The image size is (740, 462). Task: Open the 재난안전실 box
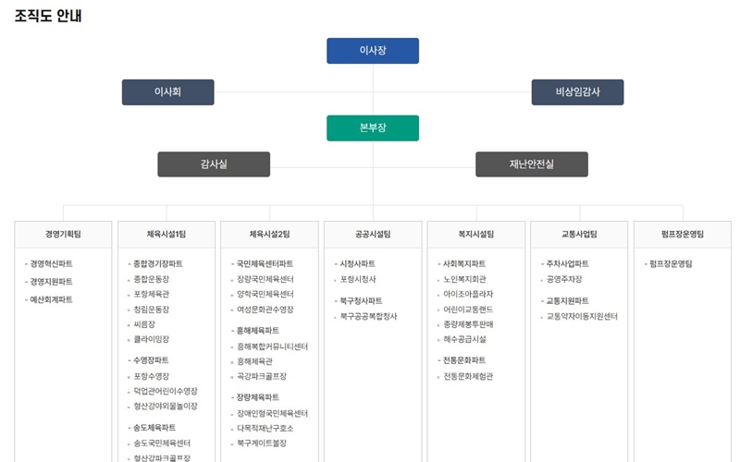[x=531, y=164]
